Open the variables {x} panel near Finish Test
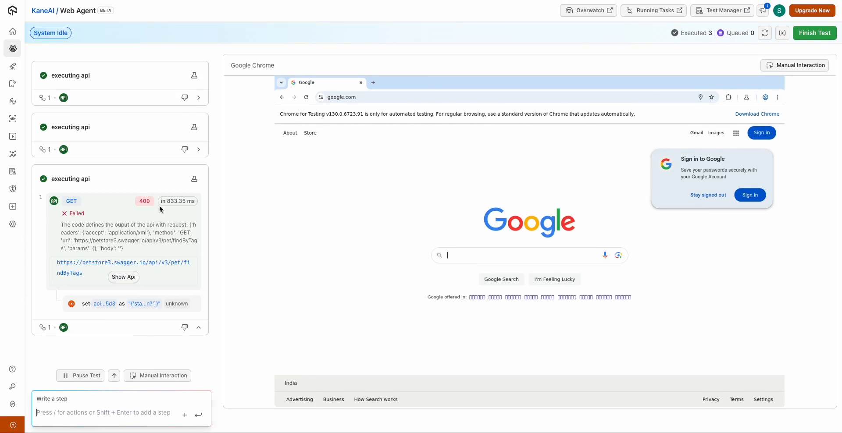Screen dimensions: 842x433 tap(782, 33)
